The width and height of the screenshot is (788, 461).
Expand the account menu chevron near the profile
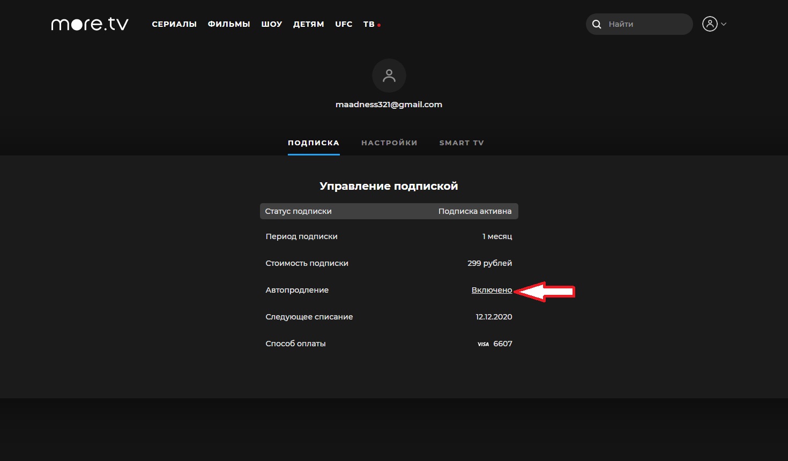click(x=723, y=24)
